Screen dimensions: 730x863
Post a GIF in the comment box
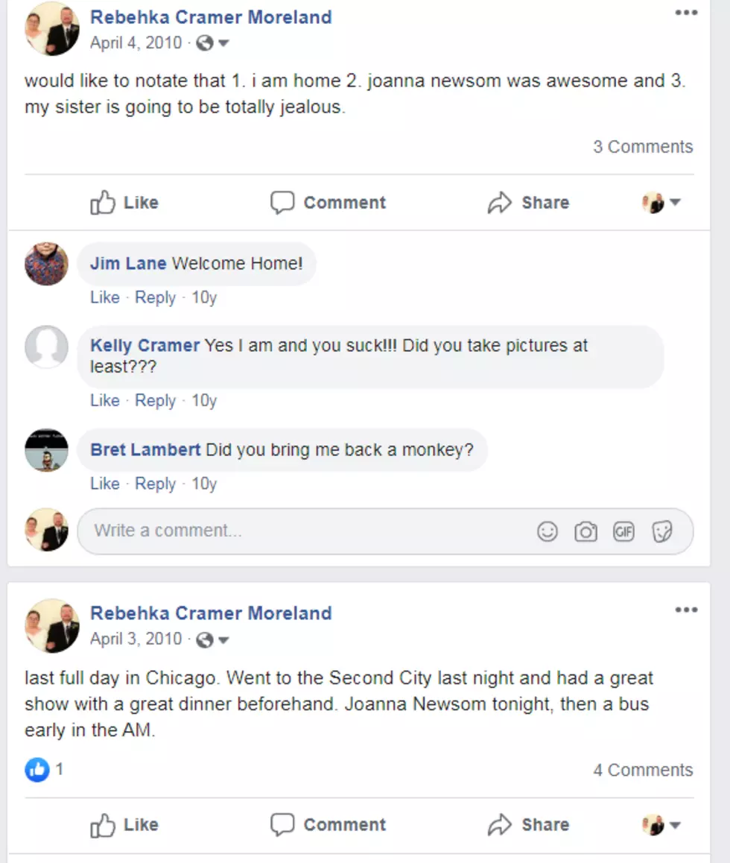(623, 531)
